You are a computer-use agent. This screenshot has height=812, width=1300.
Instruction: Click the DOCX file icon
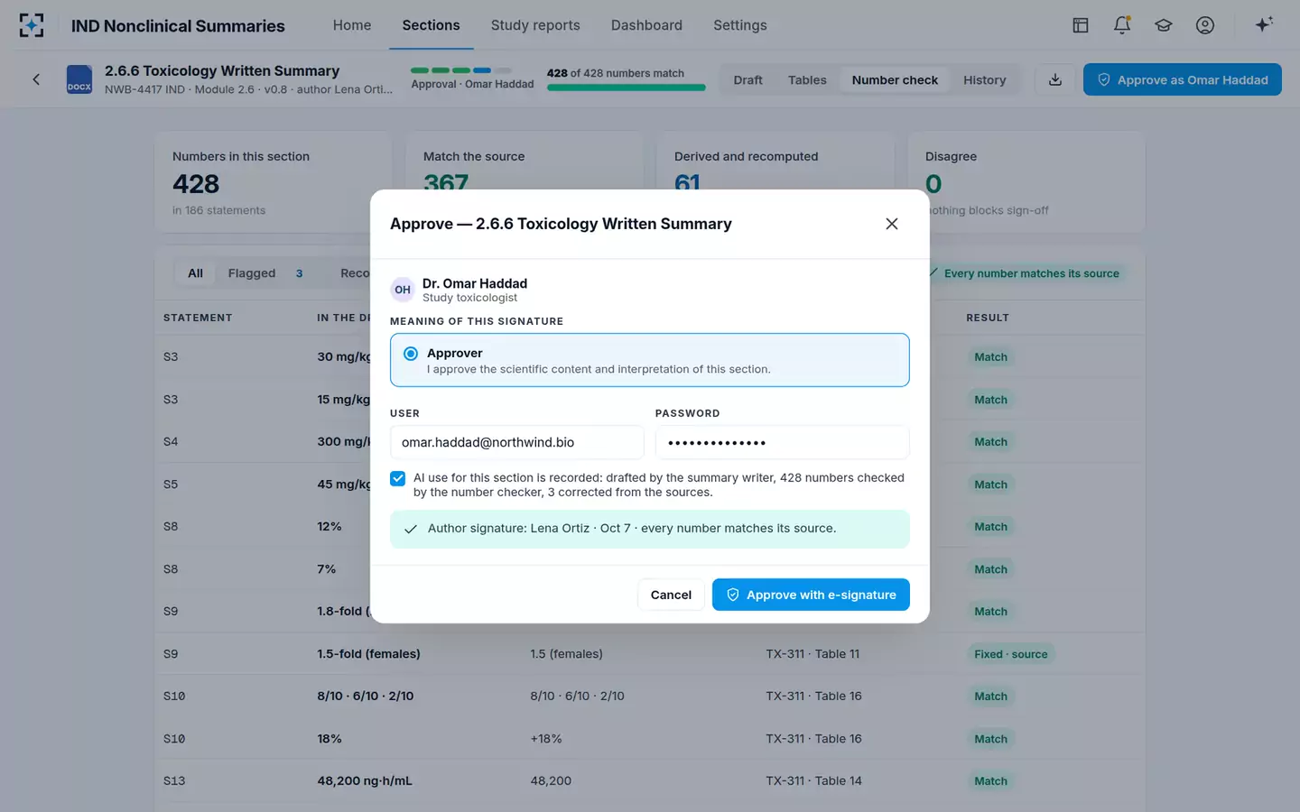pyautogui.click(x=79, y=79)
